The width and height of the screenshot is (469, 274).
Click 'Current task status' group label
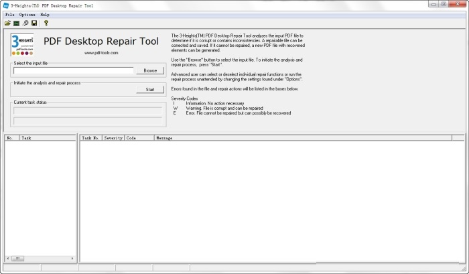30,102
